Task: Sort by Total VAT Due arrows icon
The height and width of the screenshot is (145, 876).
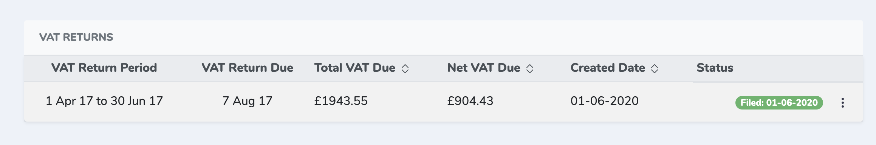Action: (405, 68)
